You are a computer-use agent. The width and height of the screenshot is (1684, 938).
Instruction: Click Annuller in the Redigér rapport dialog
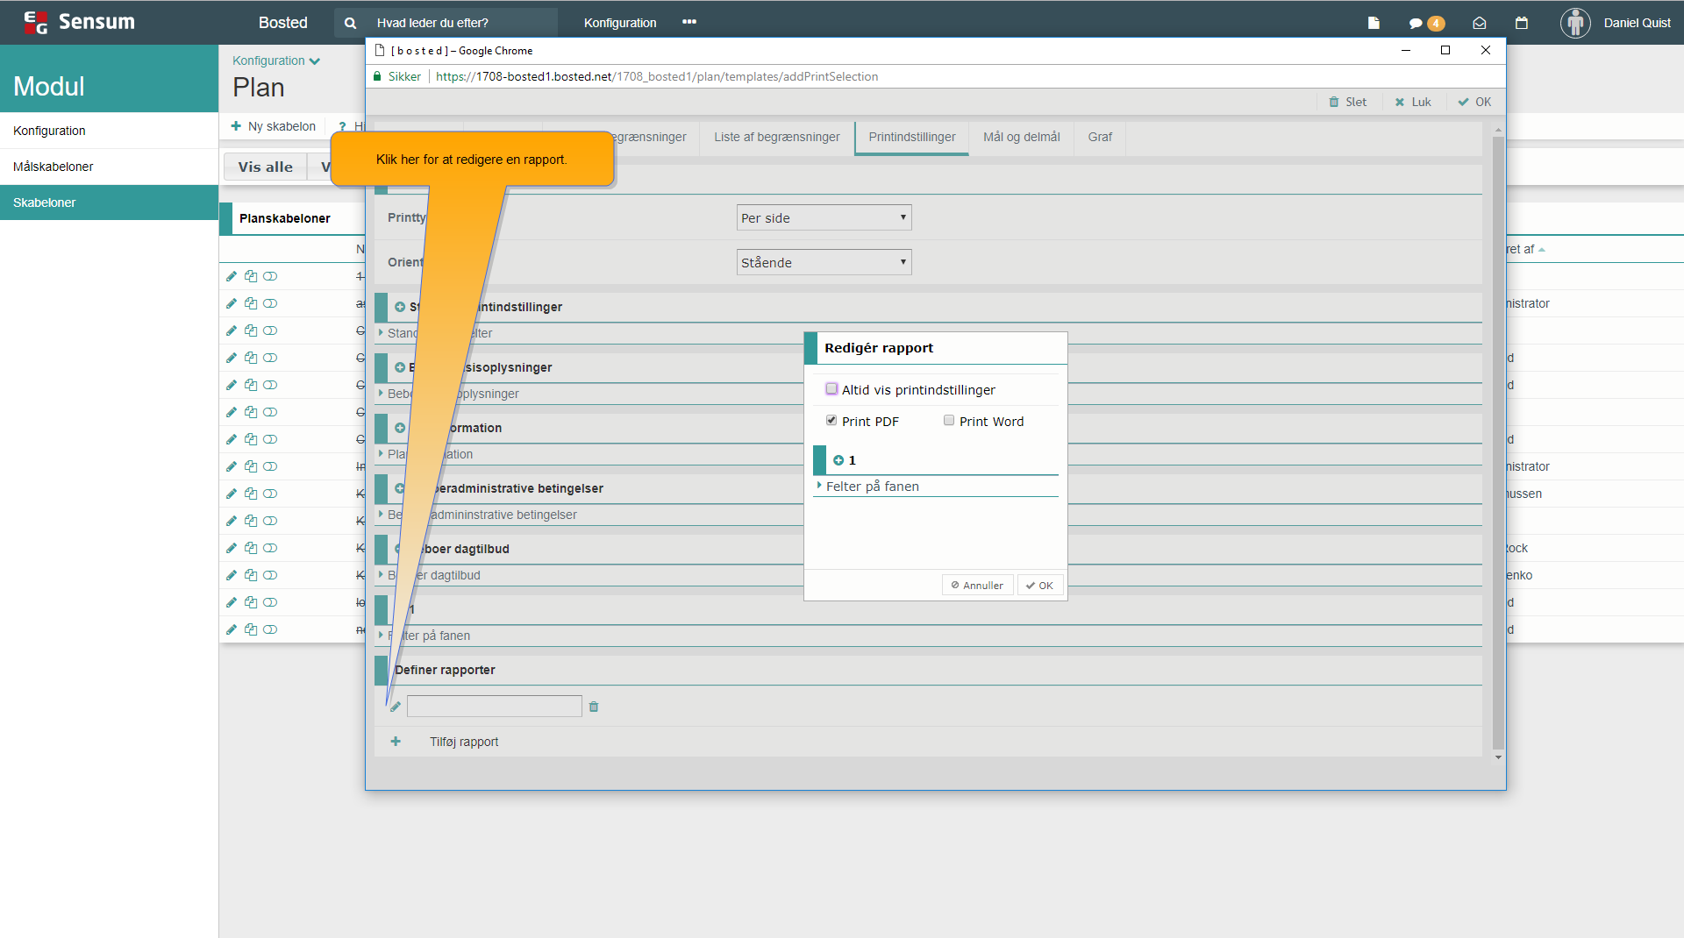pos(977,586)
